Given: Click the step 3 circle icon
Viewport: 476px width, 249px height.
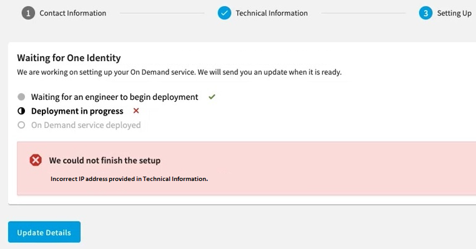Looking at the screenshot, I should 425,13.
